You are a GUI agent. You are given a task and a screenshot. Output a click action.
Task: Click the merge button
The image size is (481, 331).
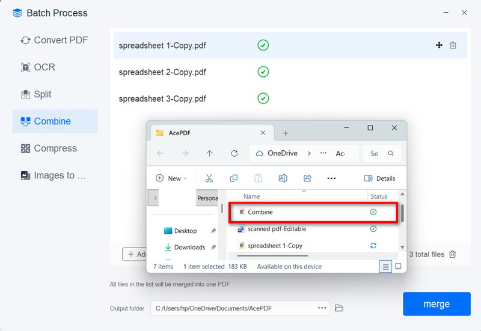[437, 304]
